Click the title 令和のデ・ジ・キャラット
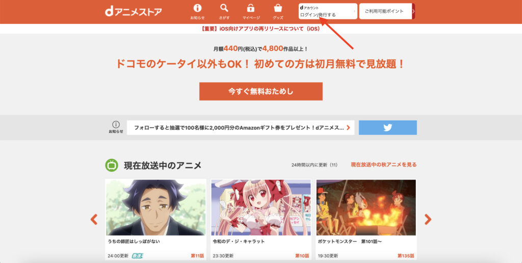Image resolution: width=522 pixels, height=263 pixels. 239,242
